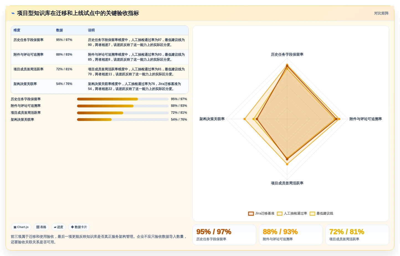
Task: Click description text for 架构决策关联率 row
Action: [134, 86]
